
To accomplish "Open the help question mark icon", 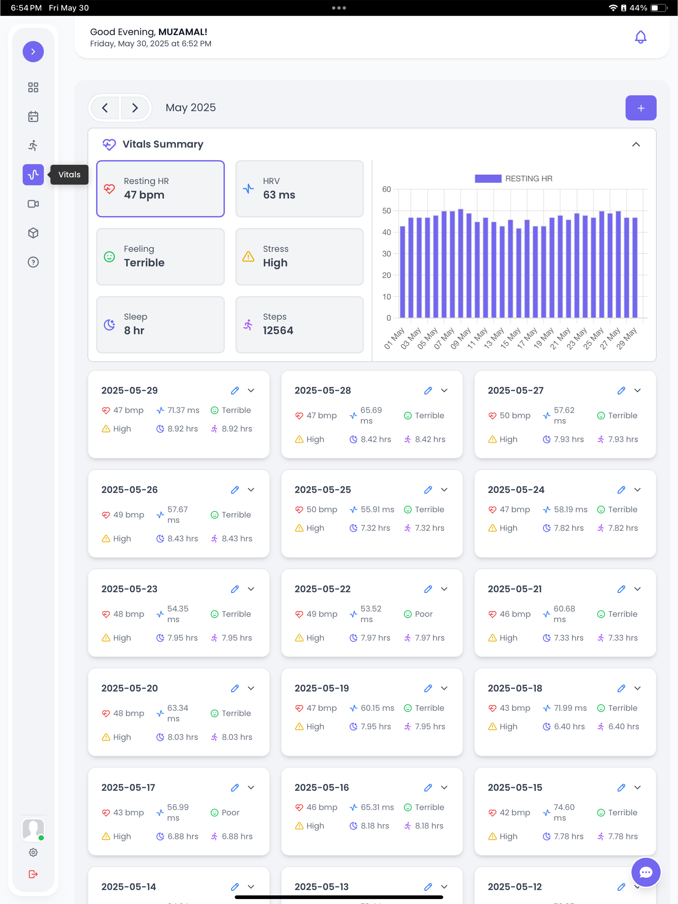I will pos(33,262).
